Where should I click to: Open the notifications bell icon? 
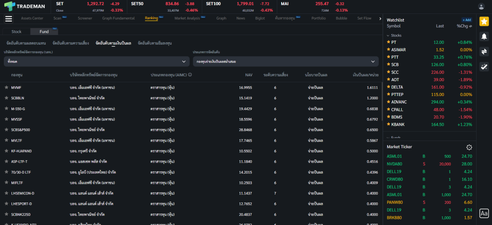[484, 36]
